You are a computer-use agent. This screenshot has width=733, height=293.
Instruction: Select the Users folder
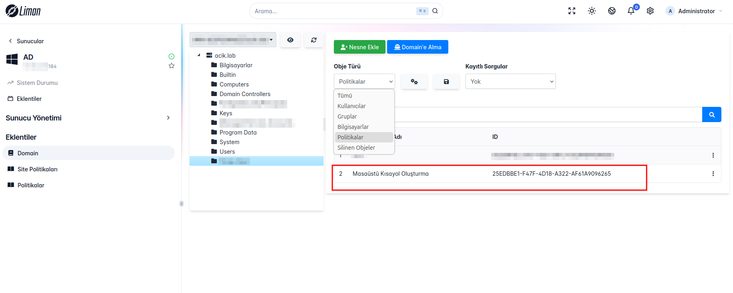(x=227, y=151)
